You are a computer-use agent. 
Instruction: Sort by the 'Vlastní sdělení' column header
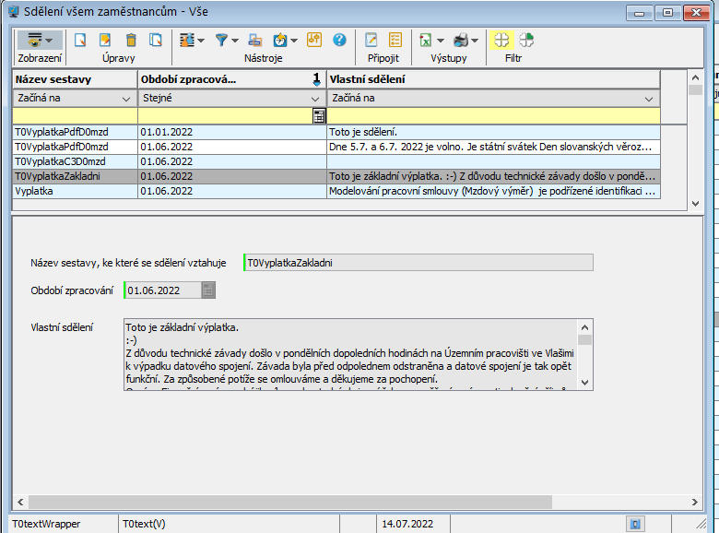(493, 79)
